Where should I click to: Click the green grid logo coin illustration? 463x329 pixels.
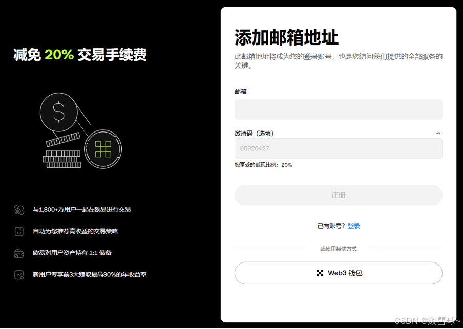103,149
